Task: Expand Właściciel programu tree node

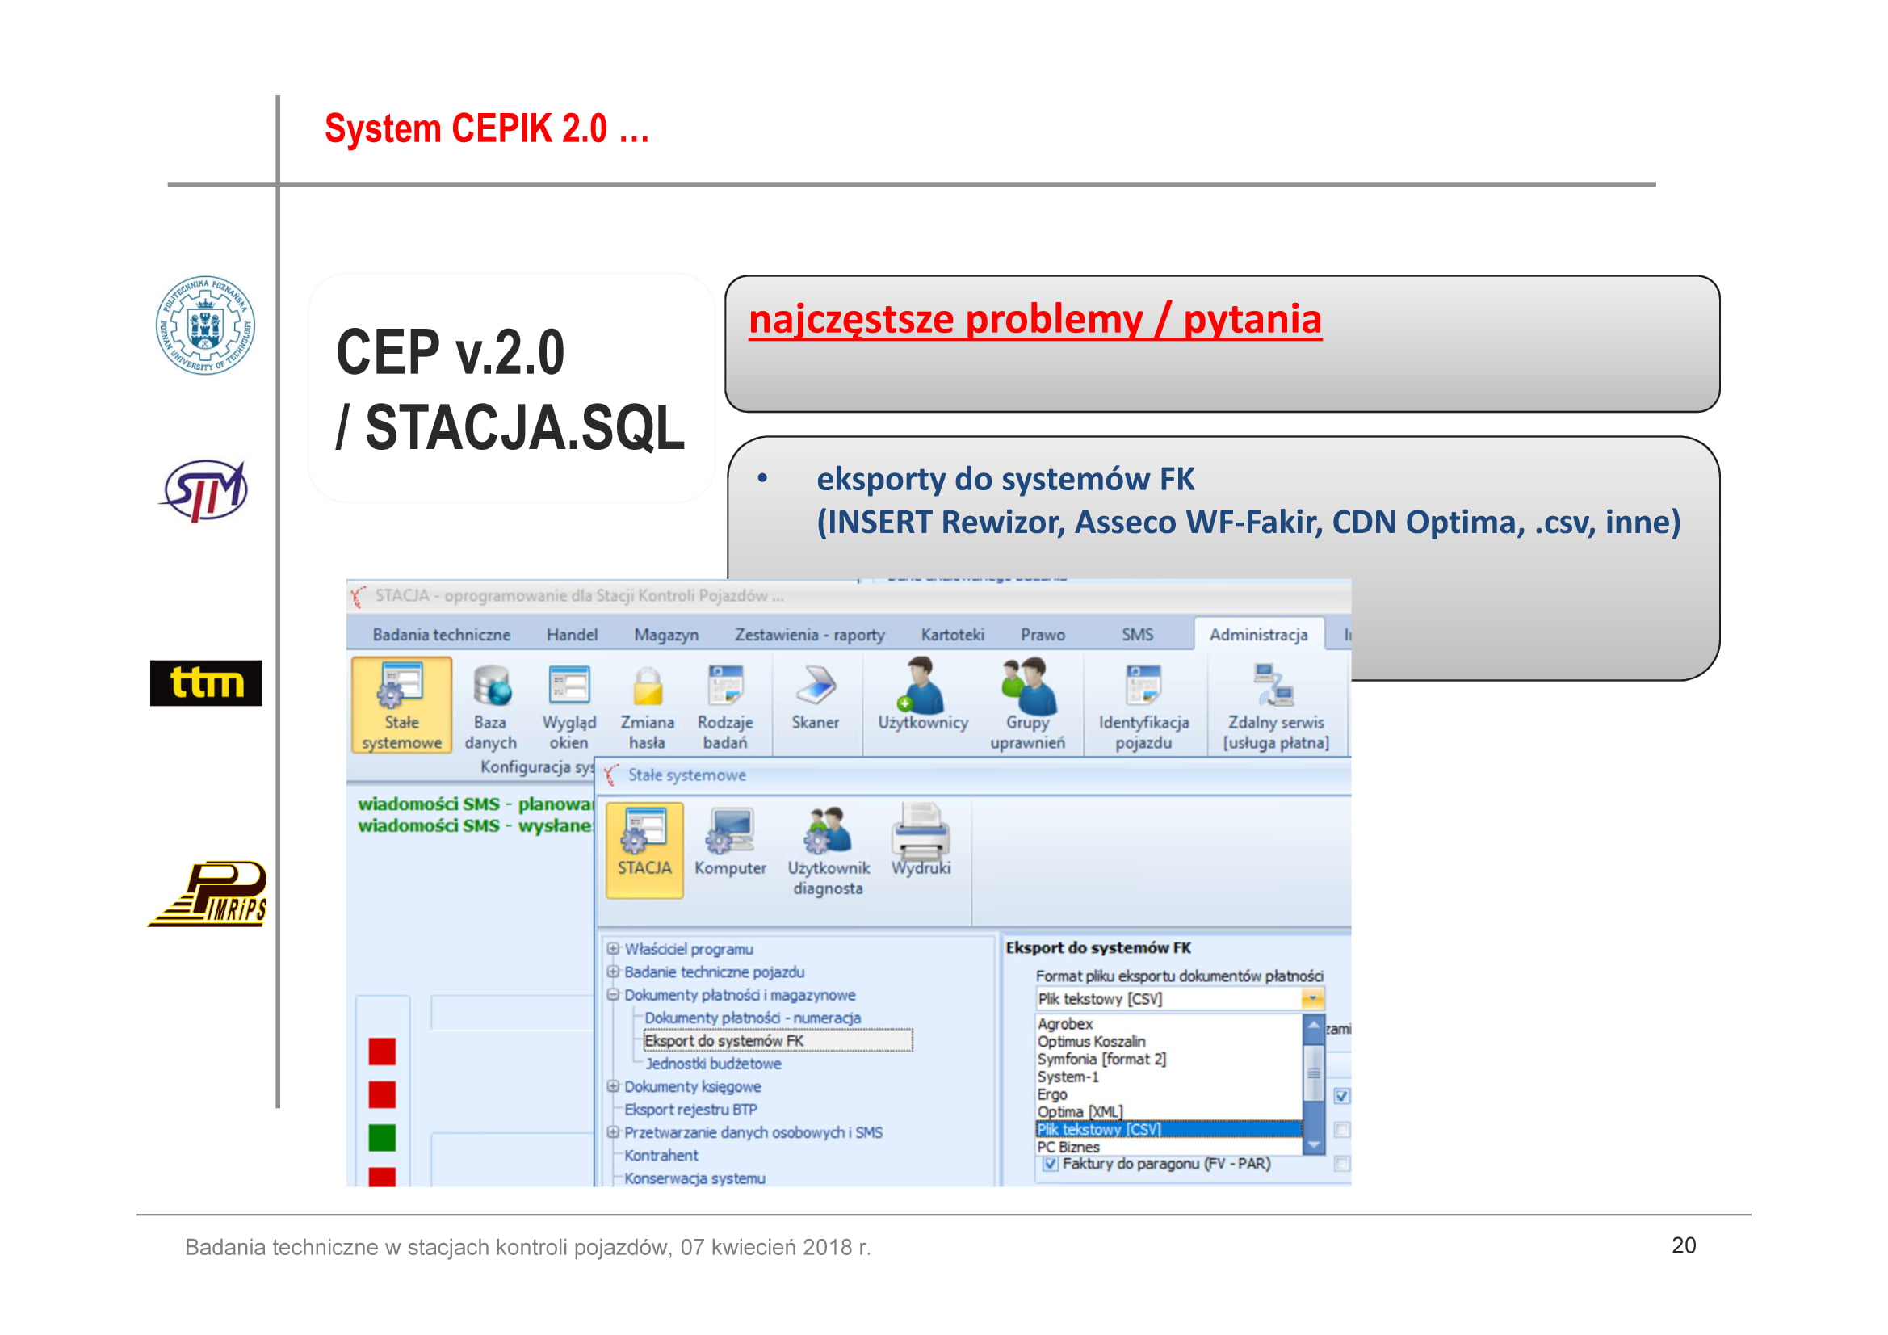Action: (614, 949)
